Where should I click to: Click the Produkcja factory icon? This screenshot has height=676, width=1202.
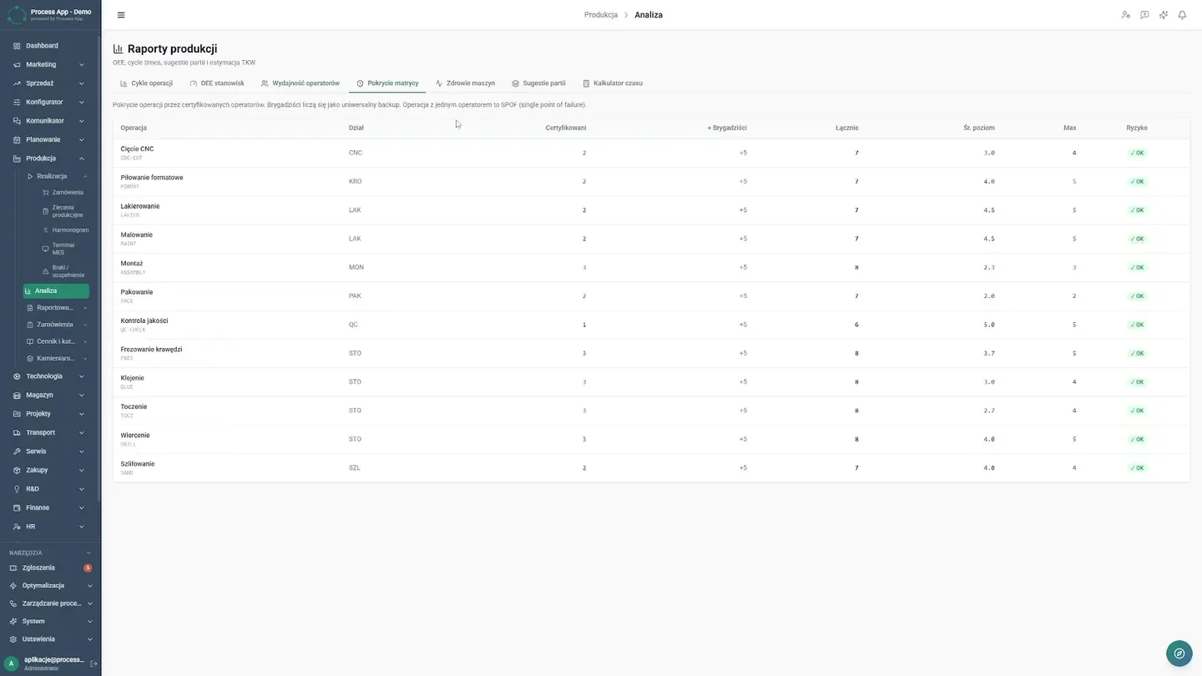click(x=17, y=159)
